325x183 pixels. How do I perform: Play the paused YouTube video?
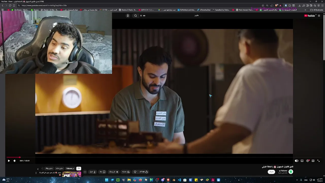9,161
